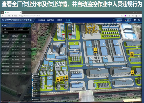
Task: Switch to the 重大危险源 tab
Action: [x=42, y=20]
